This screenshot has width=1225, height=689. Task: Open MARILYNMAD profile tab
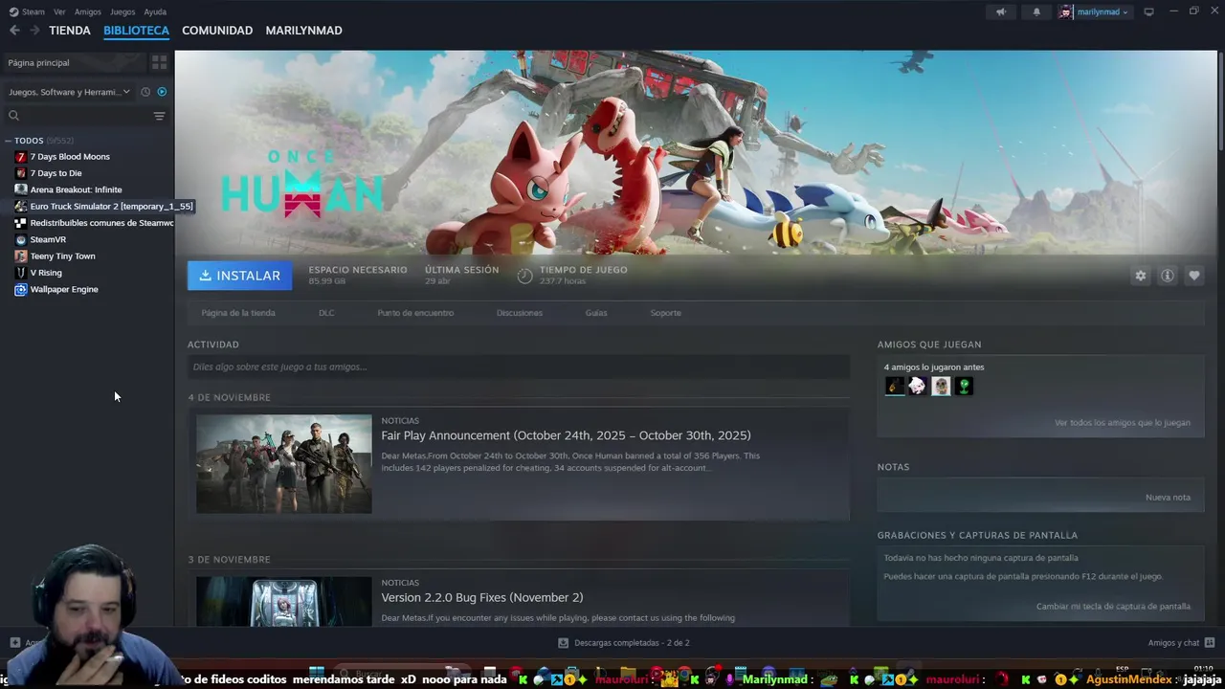[x=303, y=31]
